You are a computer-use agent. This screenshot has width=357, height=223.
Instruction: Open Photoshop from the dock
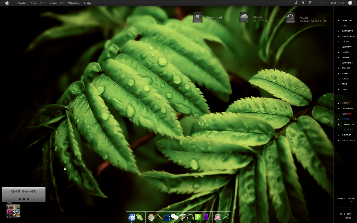pos(167,217)
